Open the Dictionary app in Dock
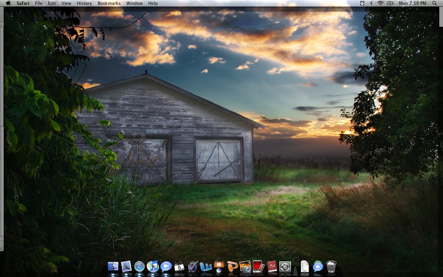This screenshot has width=443, height=277. [x=272, y=266]
